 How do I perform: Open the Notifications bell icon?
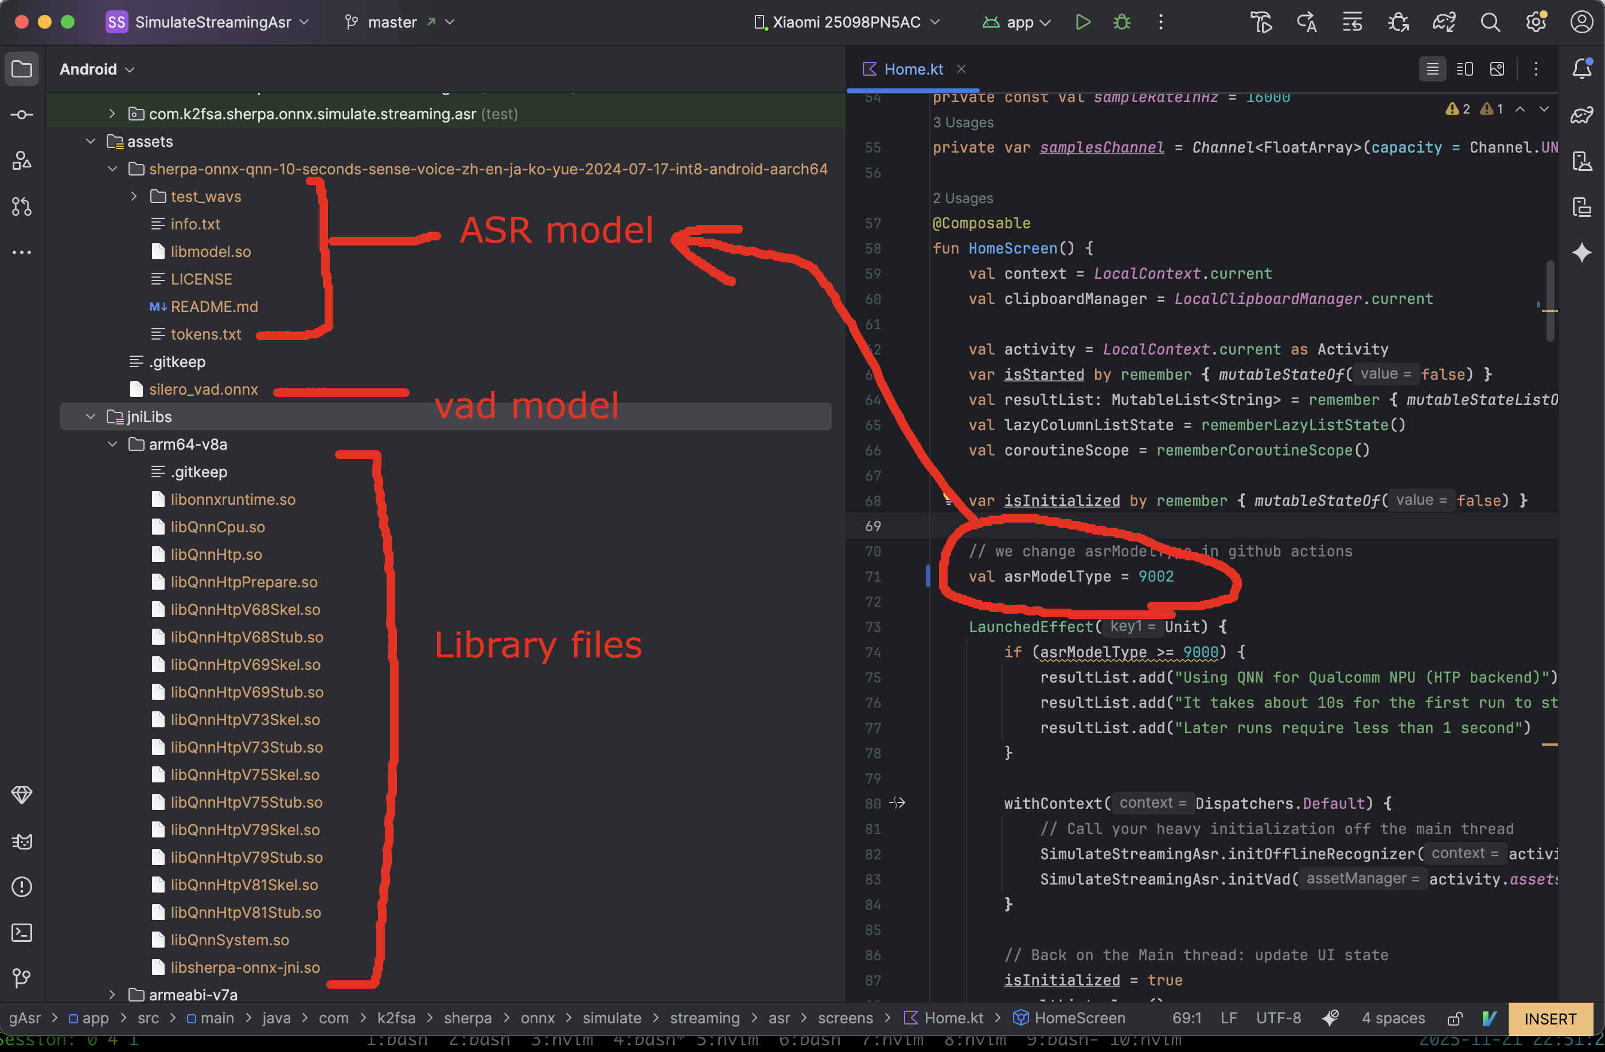(1581, 69)
